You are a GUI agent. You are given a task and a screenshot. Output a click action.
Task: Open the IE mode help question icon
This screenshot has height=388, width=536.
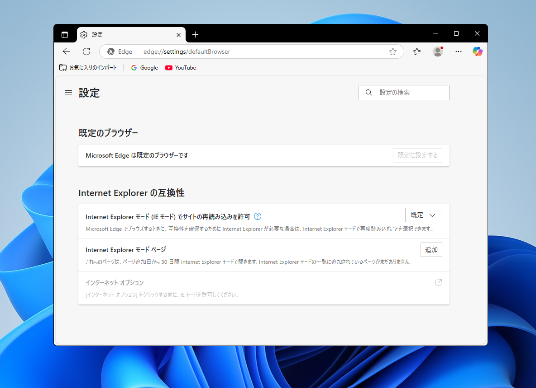click(x=258, y=216)
